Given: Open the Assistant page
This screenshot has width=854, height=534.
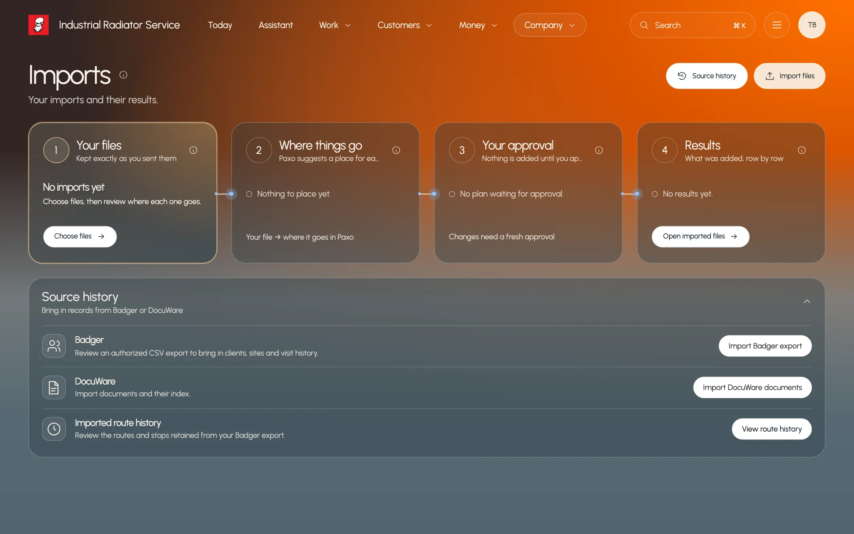Looking at the screenshot, I should pos(276,25).
